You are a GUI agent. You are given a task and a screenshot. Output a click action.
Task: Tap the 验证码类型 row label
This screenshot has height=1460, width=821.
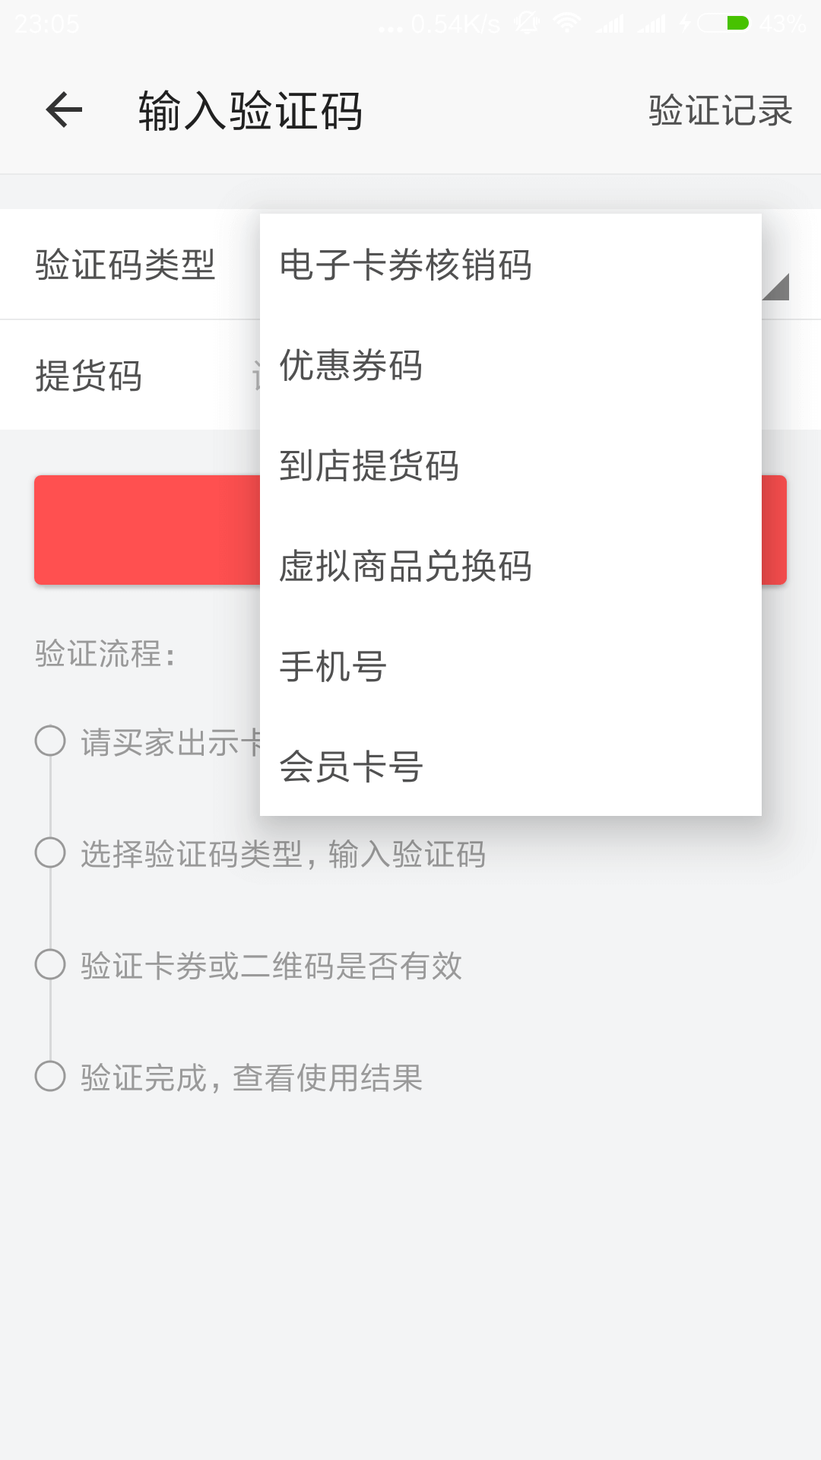(x=125, y=265)
